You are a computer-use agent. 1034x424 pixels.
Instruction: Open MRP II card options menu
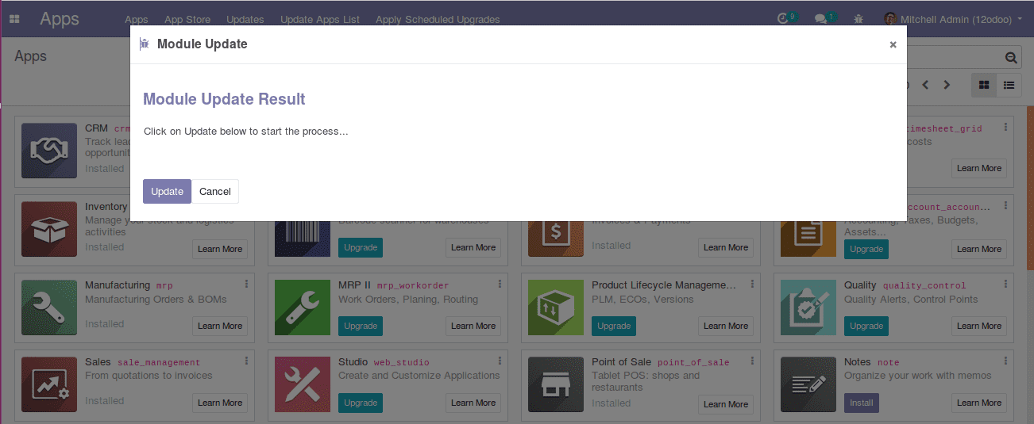tap(500, 284)
